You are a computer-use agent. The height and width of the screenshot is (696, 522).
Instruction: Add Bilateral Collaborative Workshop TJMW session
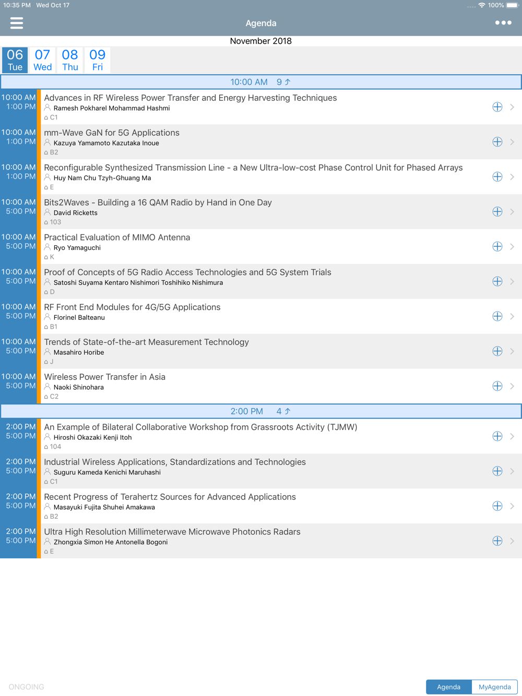click(497, 437)
